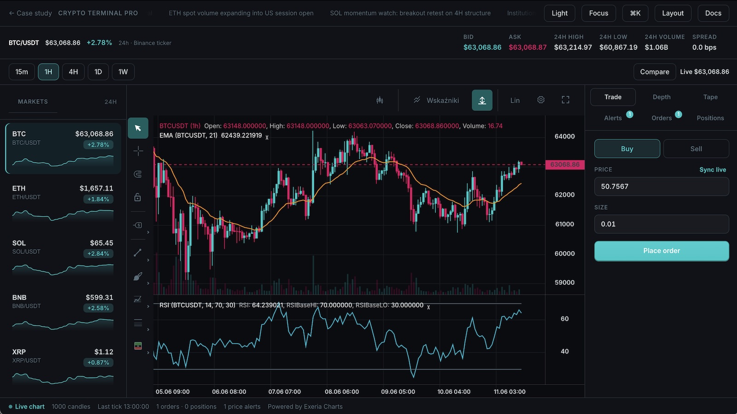
Task: Click the Place order button
Action: [x=661, y=251]
